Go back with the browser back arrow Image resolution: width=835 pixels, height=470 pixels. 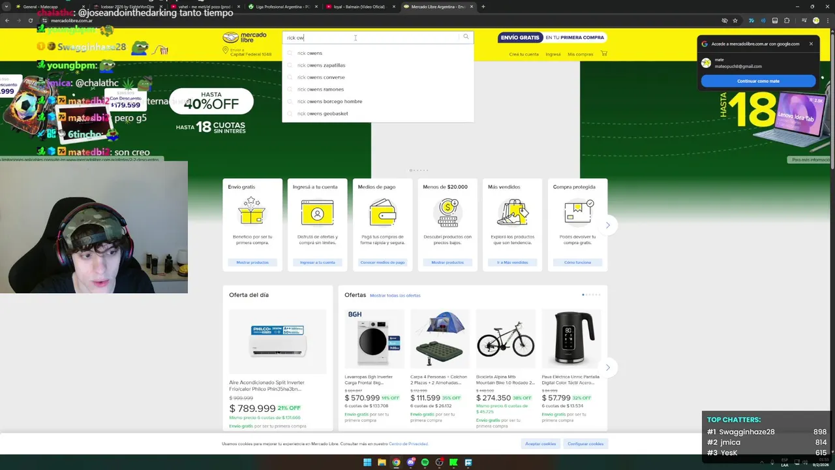pyautogui.click(x=7, y=20)
